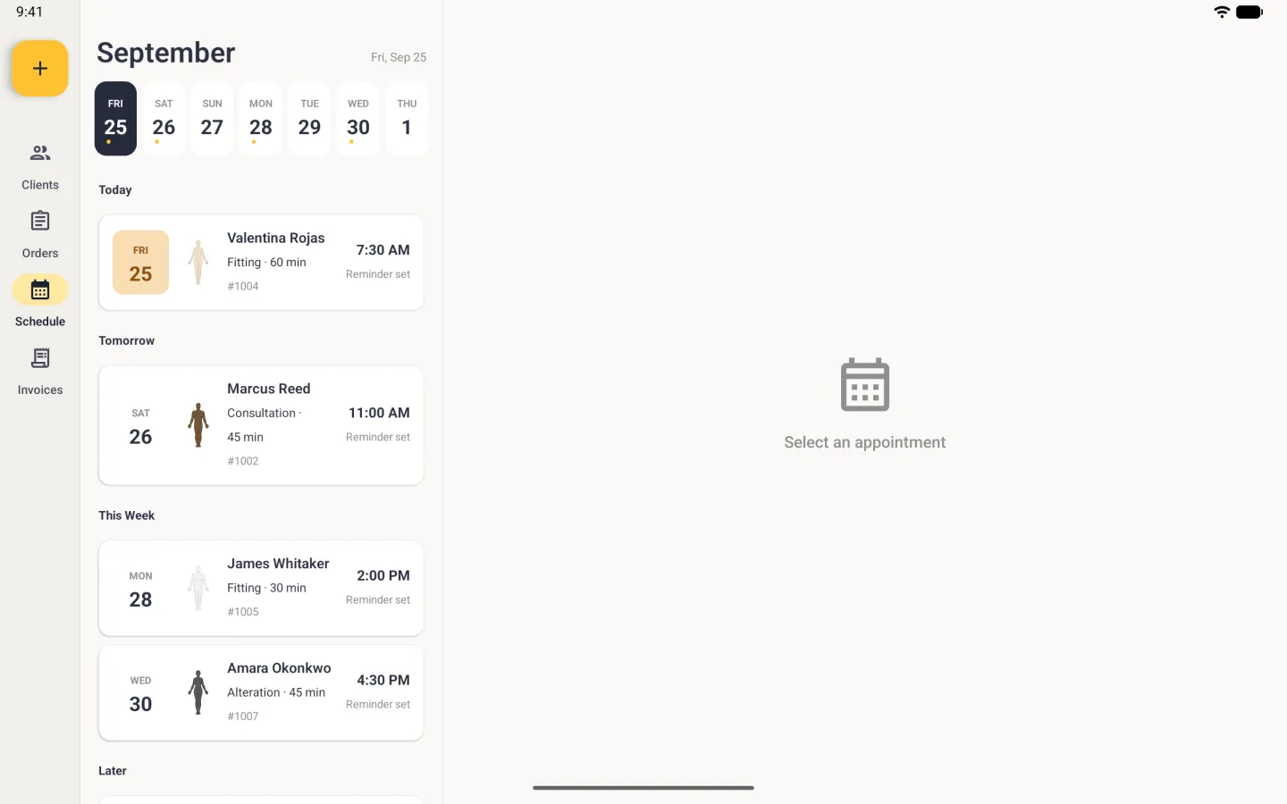Image resolution: width=1287 pixels, height=804 pixels.
Task: Select Saturday 26 in the week strip
Action: coord(164,119)
